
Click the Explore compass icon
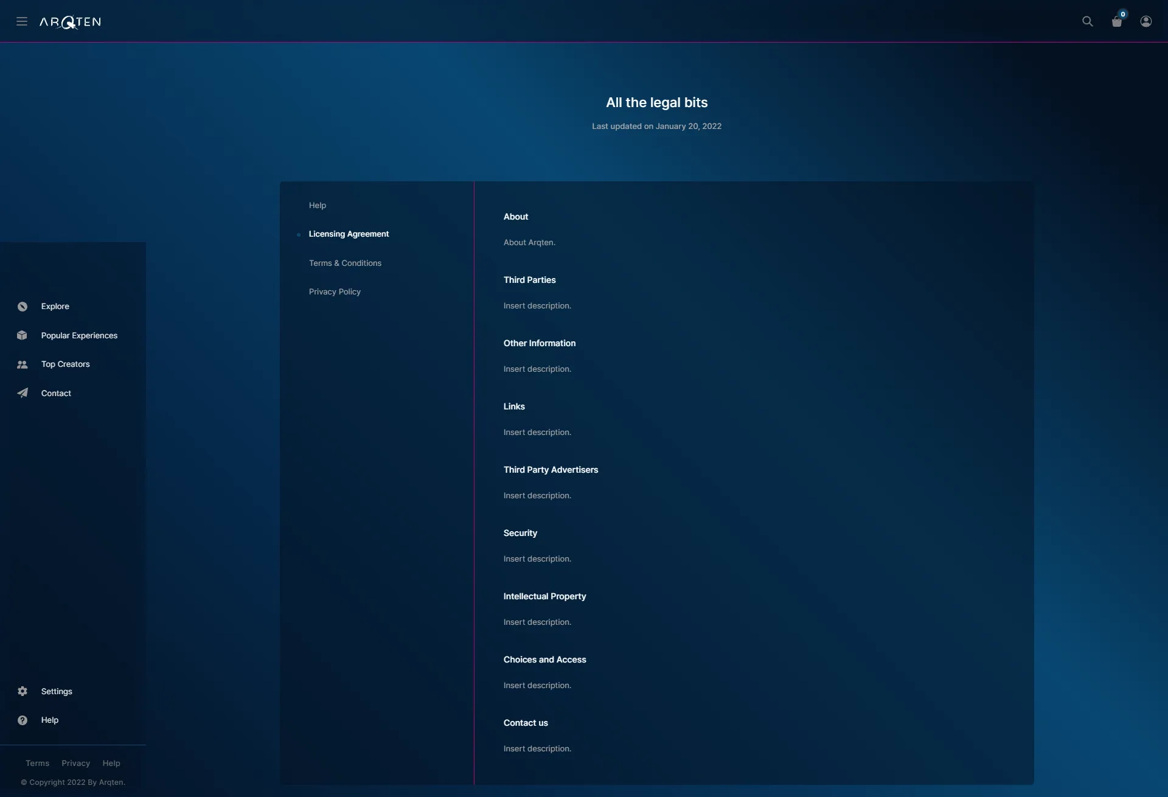click(x=23, y=307)
